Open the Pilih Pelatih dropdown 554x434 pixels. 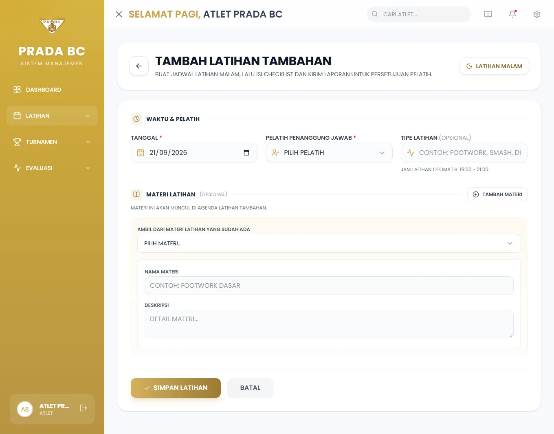329,153
